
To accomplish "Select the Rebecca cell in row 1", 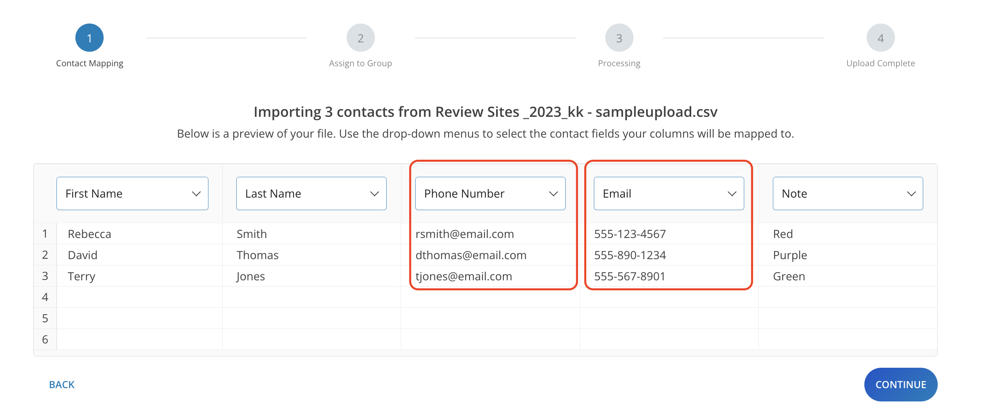I will click(89, 234).
